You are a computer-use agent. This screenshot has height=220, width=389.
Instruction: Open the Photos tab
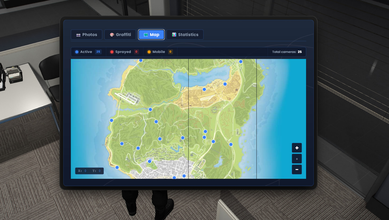pyautogui.click(x=86, y=35)
